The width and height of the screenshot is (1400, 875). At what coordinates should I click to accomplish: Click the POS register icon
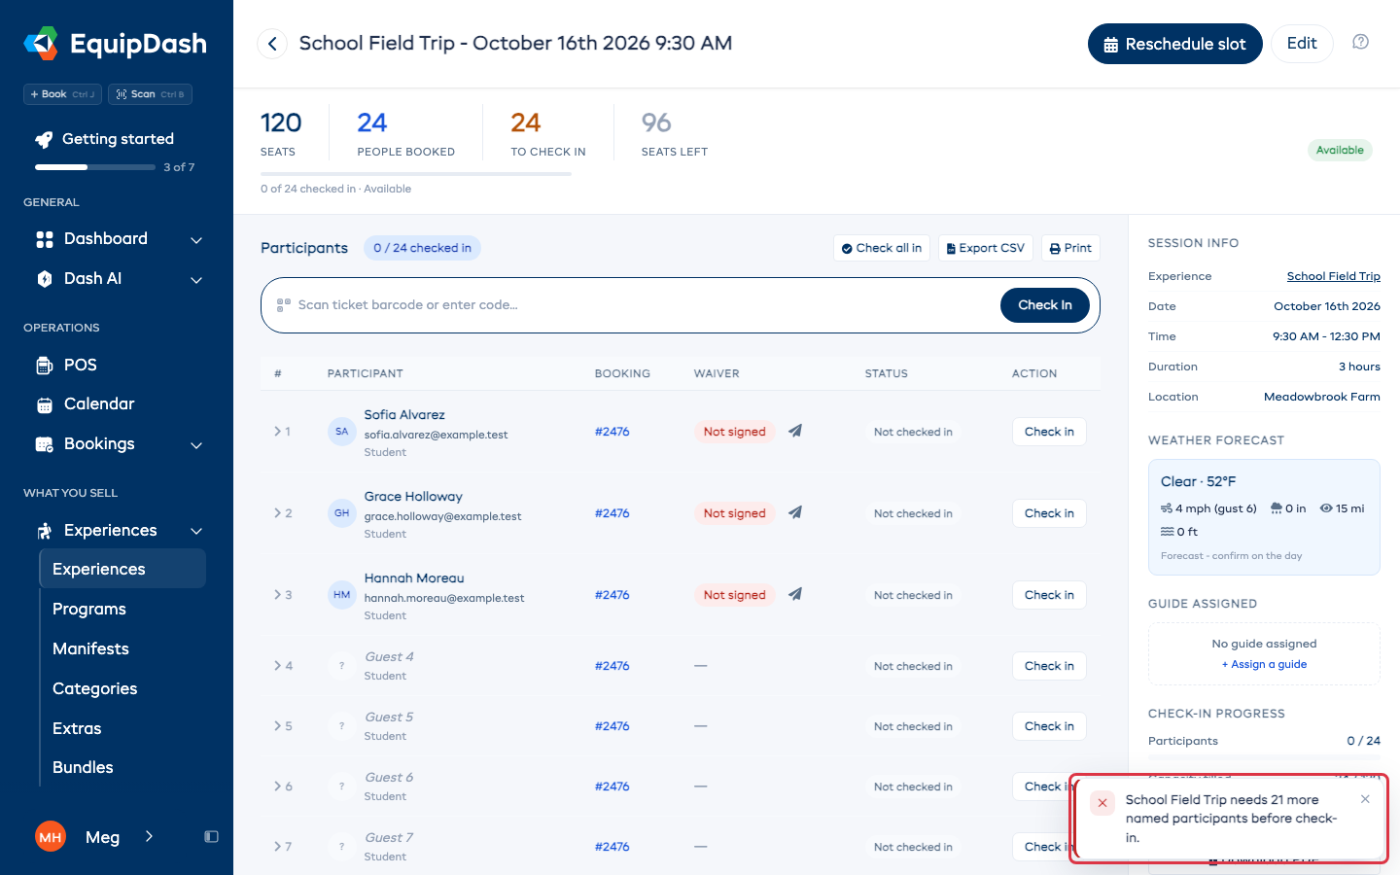45,366
